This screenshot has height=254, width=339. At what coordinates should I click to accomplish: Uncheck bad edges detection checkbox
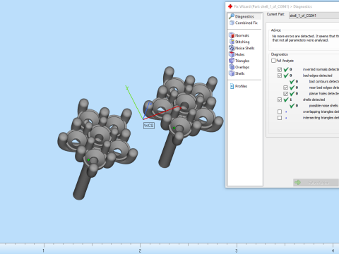280,75
